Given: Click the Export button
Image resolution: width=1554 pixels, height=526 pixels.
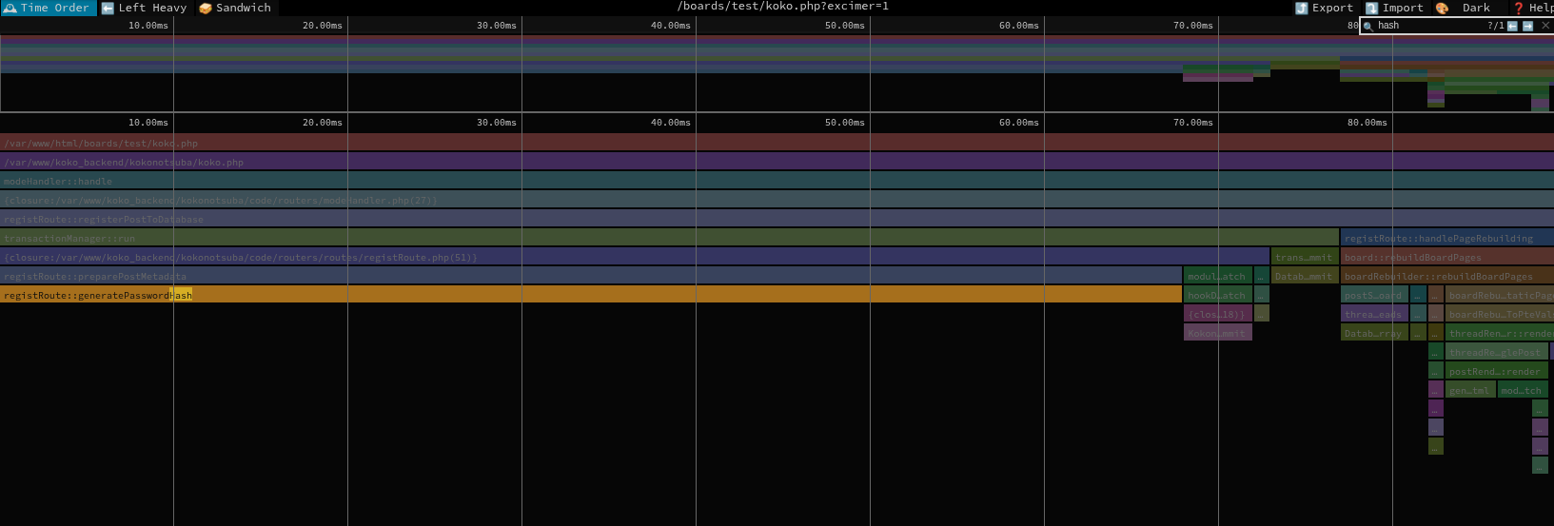Looking at the screenshot, I should (x=1324, y=8).
